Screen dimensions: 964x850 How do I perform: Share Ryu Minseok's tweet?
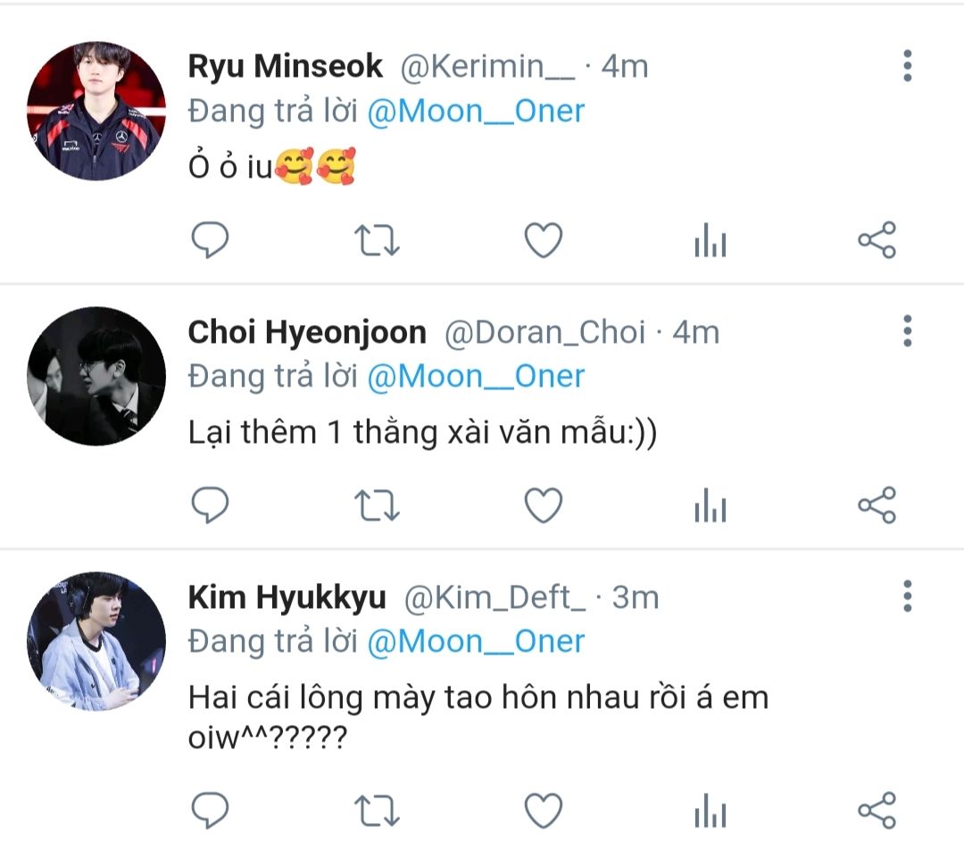pyautogui.click(x=877, y=240)
